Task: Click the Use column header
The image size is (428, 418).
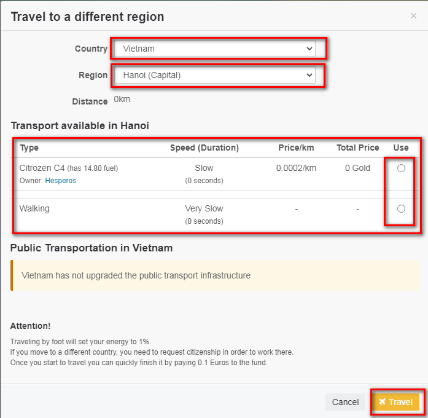Action: pyautogui.click(x=400, y=148)
